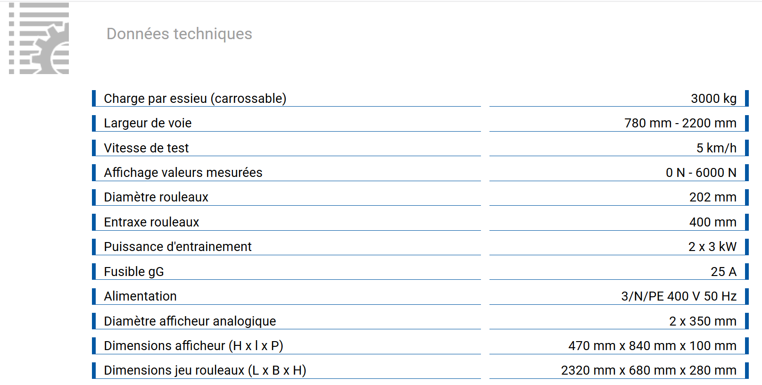Click the 780 mm - 2200 mm value
The width and height of the screenshot is (762, 385).
(680, 123)
